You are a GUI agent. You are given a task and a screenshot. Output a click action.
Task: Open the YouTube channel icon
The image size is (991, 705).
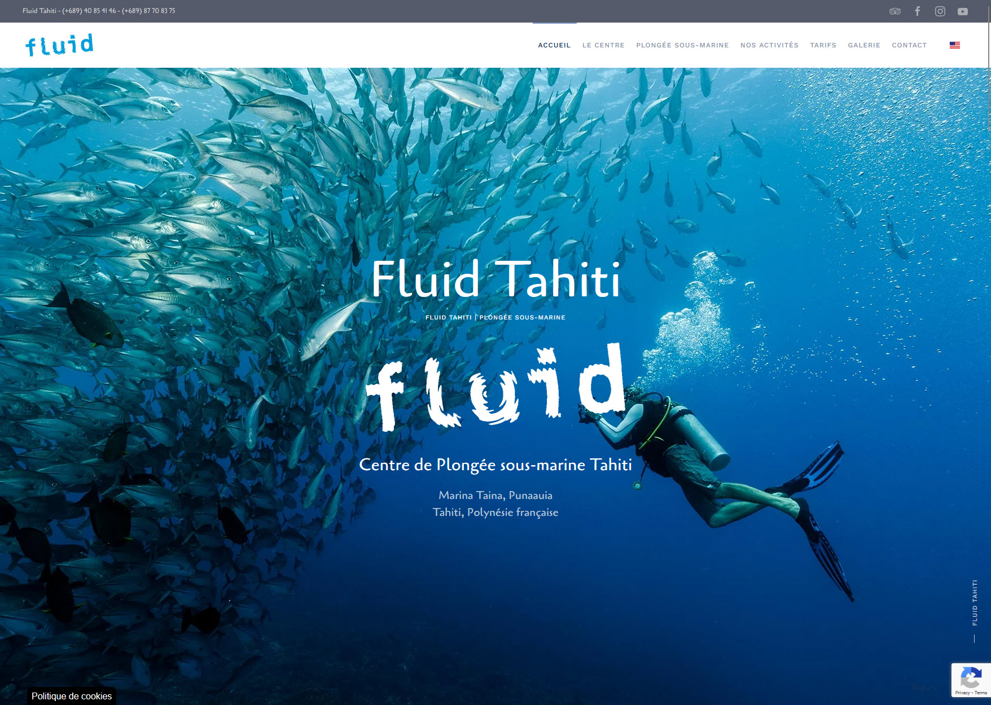pos(962,11)
